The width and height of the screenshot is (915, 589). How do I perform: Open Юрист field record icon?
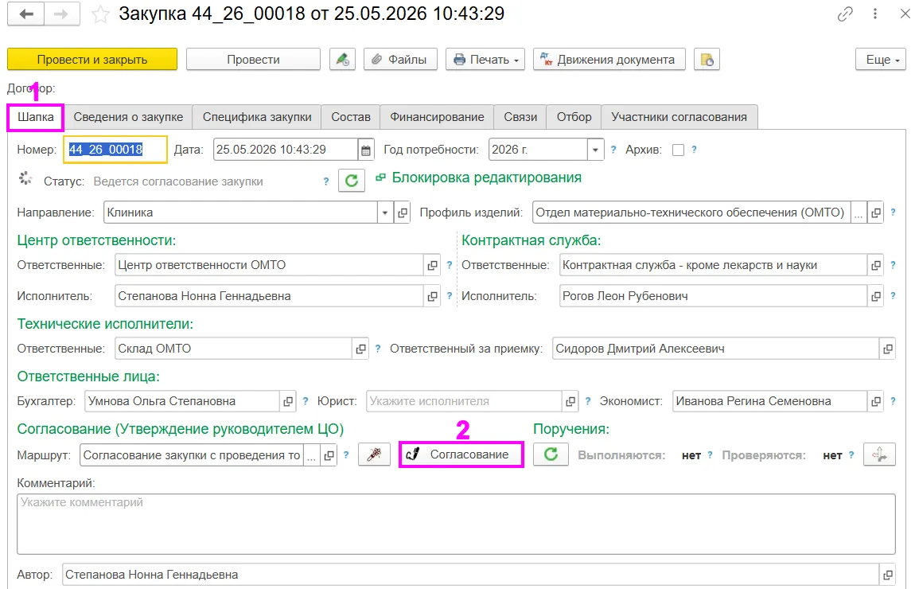coord(570,402)
